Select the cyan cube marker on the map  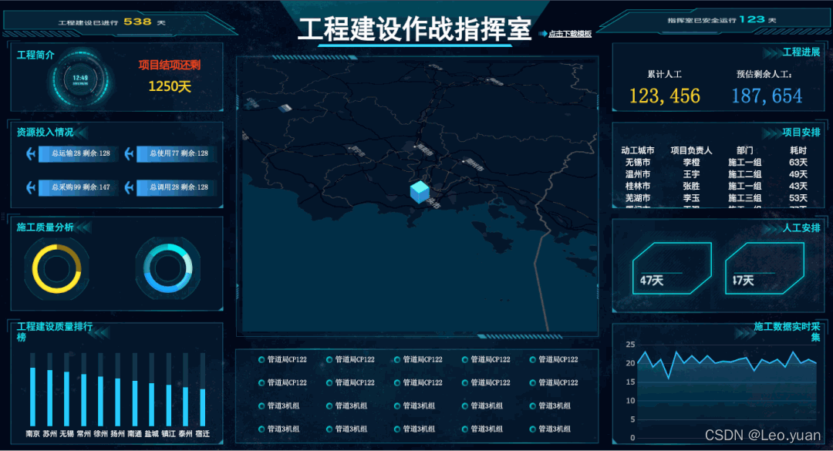(420, 192)
